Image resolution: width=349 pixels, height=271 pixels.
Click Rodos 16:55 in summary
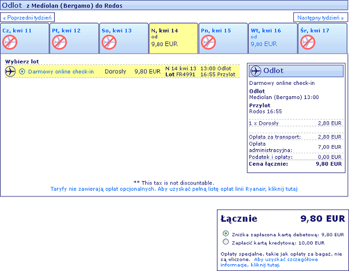265,112
